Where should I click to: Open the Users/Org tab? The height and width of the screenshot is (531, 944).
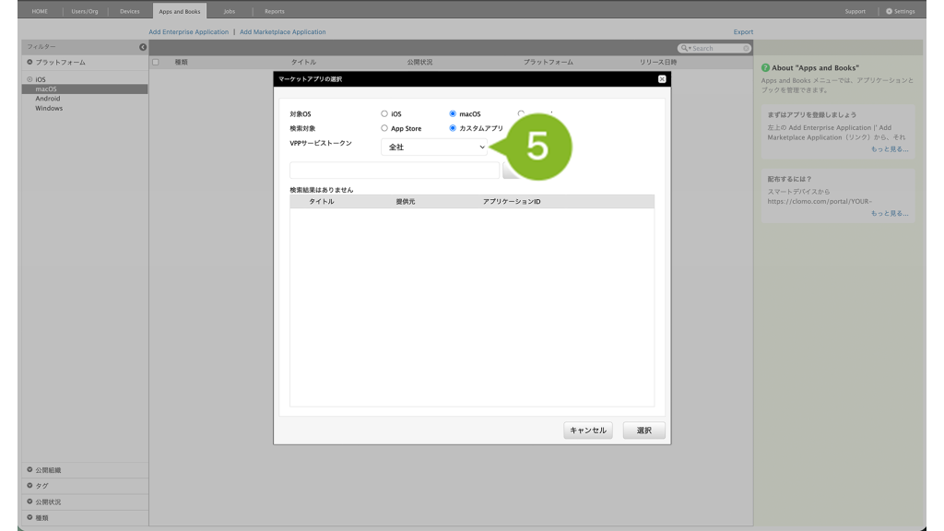[85, 11]
